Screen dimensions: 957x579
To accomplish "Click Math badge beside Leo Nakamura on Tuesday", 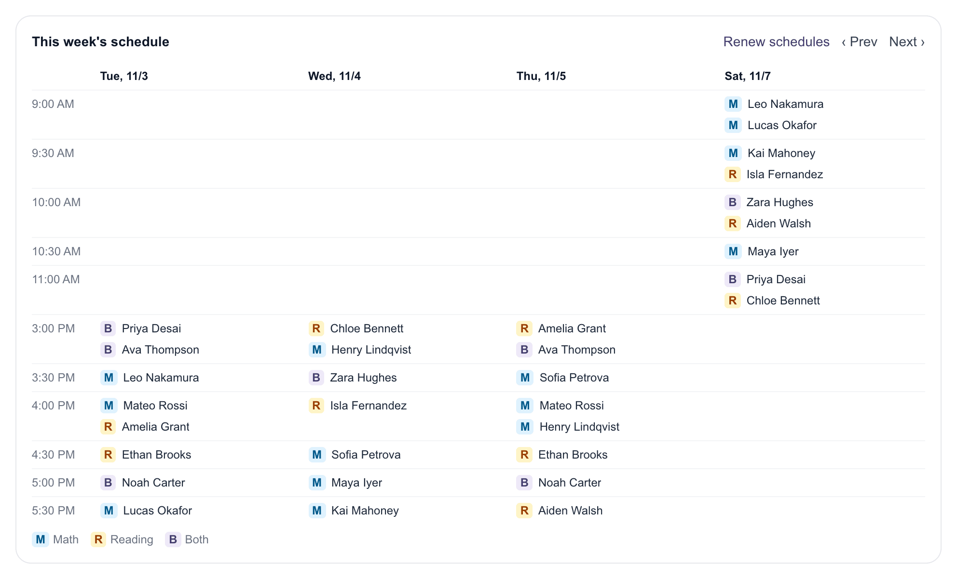I will point(109,378).
